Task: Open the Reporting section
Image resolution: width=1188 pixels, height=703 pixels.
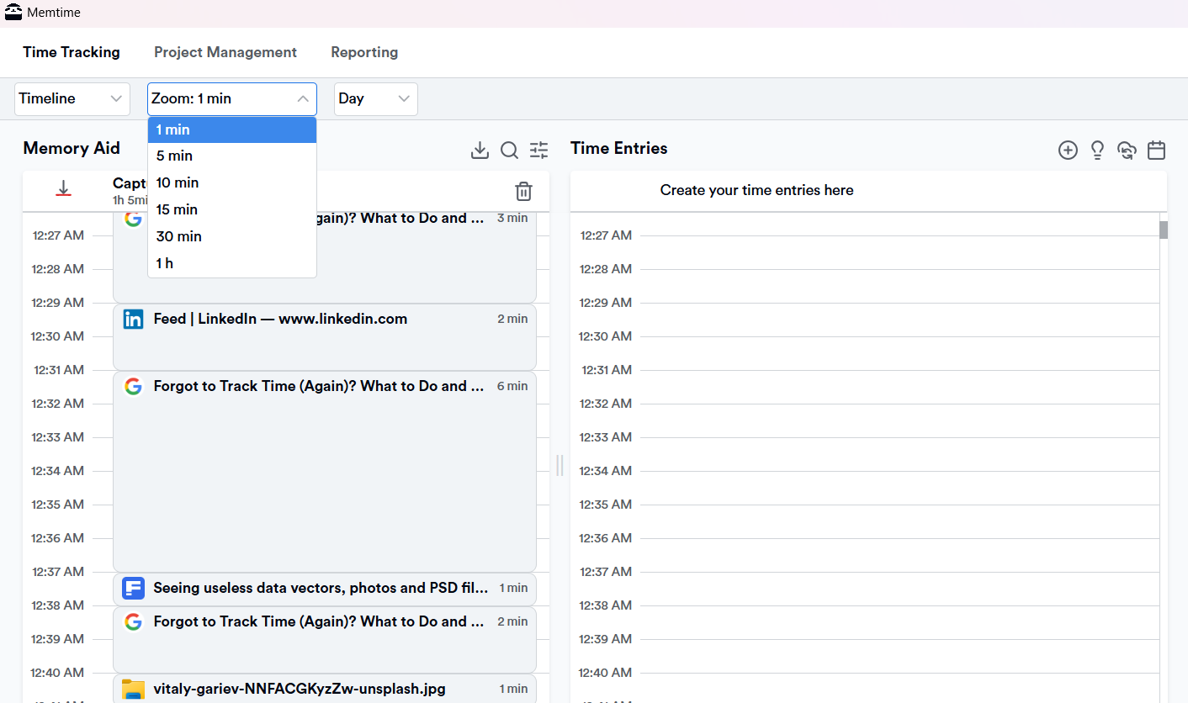Action: coord(364,51)
